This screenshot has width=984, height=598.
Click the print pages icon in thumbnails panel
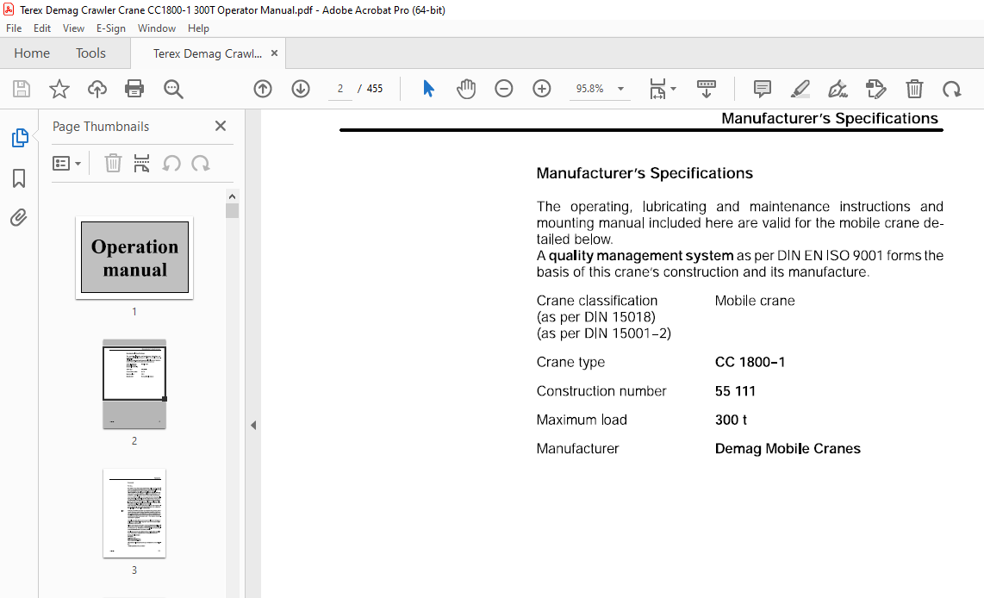(x=142, y=163)
